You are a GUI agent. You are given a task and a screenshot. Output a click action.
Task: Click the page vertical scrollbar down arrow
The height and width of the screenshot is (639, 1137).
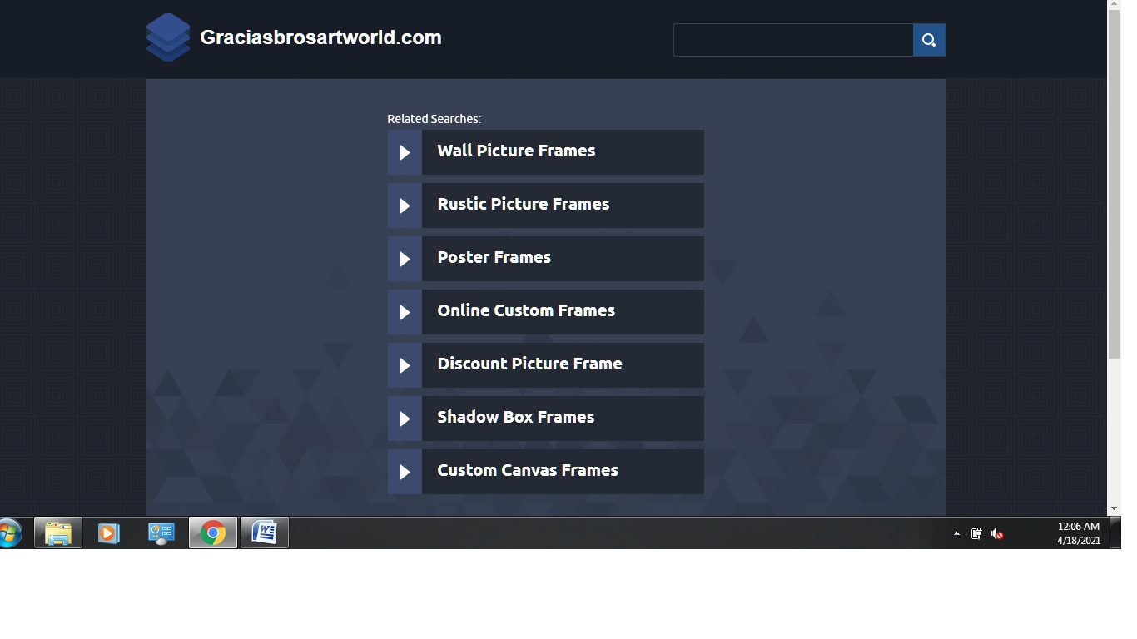pyautogui.click(x=1114, y=508)
